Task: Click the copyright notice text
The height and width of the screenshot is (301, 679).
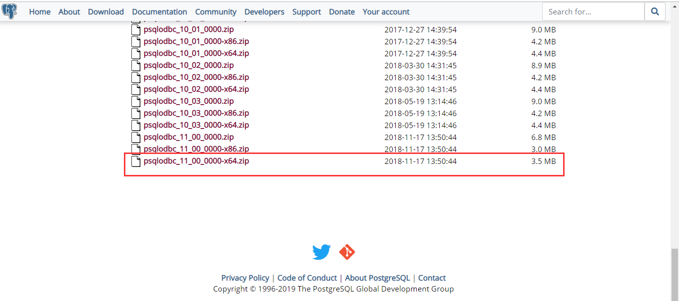Action: (x=333, y=289)
